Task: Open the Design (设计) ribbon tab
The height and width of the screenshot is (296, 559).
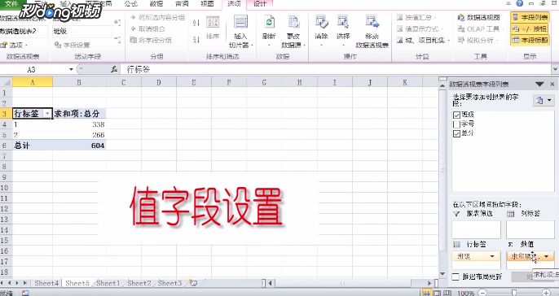Action: [259, 4]
